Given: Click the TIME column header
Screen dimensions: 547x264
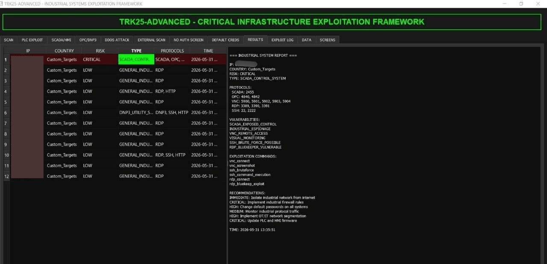Looking at the screenshot, I should (208, 51).
